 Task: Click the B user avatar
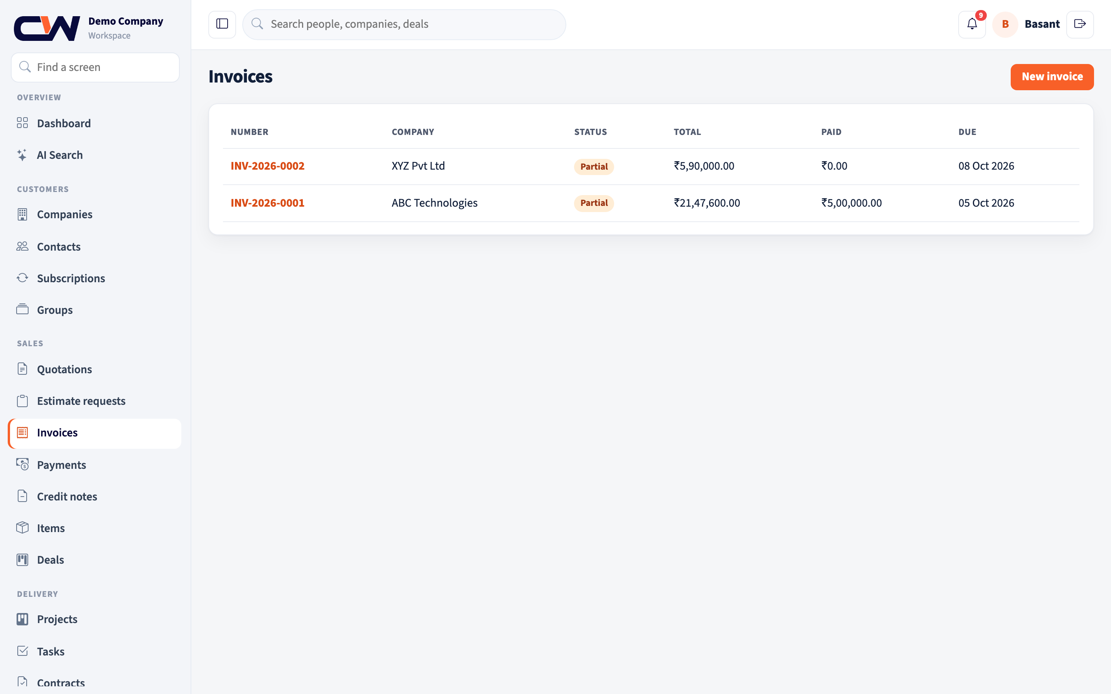click(x=1005, y=24)
